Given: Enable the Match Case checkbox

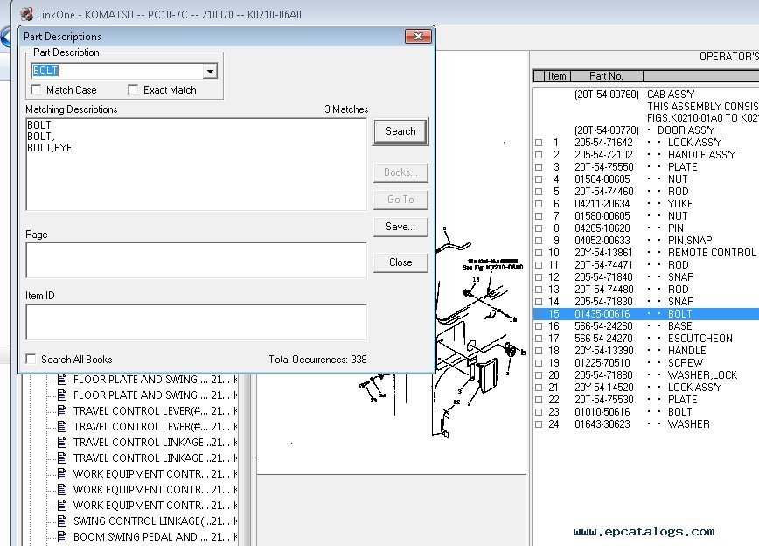Looking at the screenshot, I should click(37, 90).
